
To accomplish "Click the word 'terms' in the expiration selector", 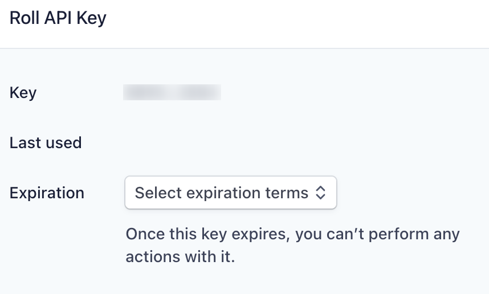I will coord(290,193).
